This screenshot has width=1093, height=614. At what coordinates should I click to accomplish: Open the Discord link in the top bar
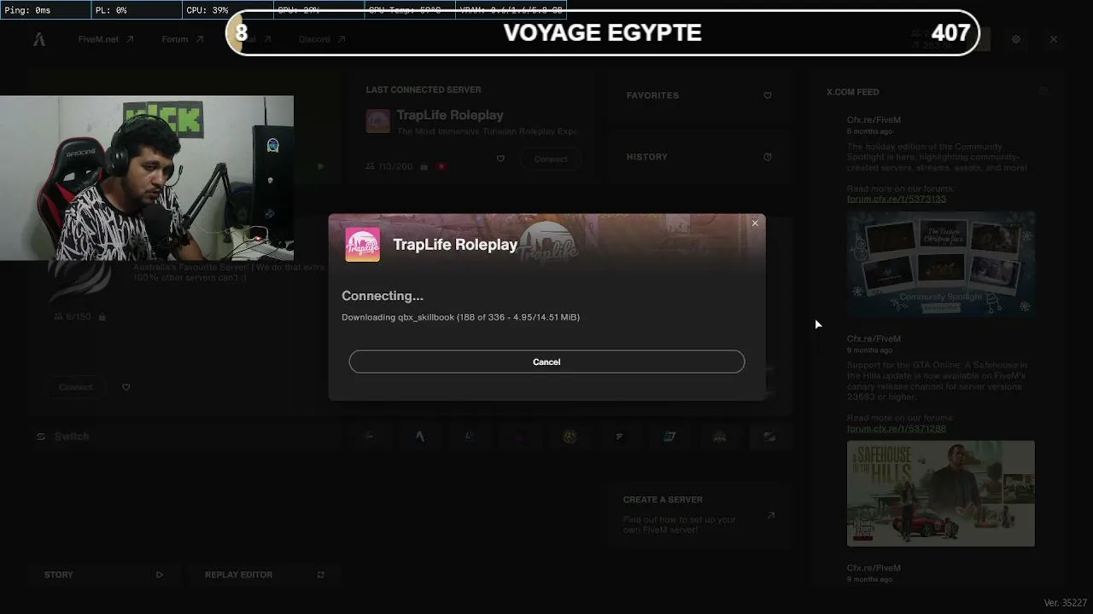coord(322,39)
